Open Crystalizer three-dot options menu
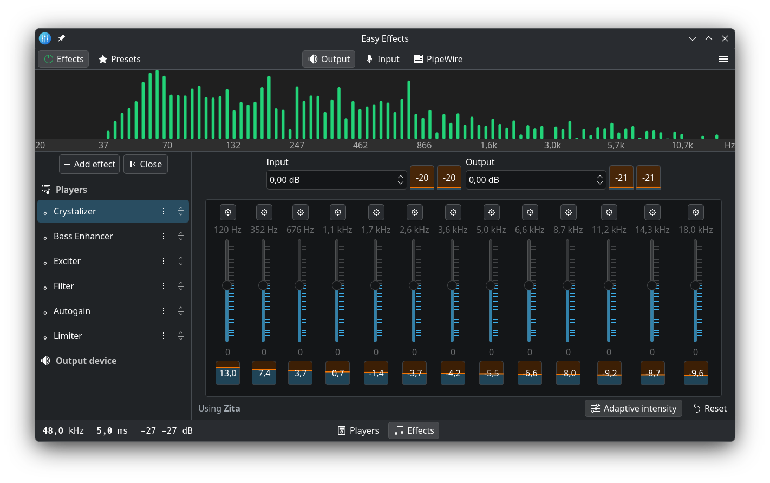Viewport: 770px width, 483px height. 164,211
